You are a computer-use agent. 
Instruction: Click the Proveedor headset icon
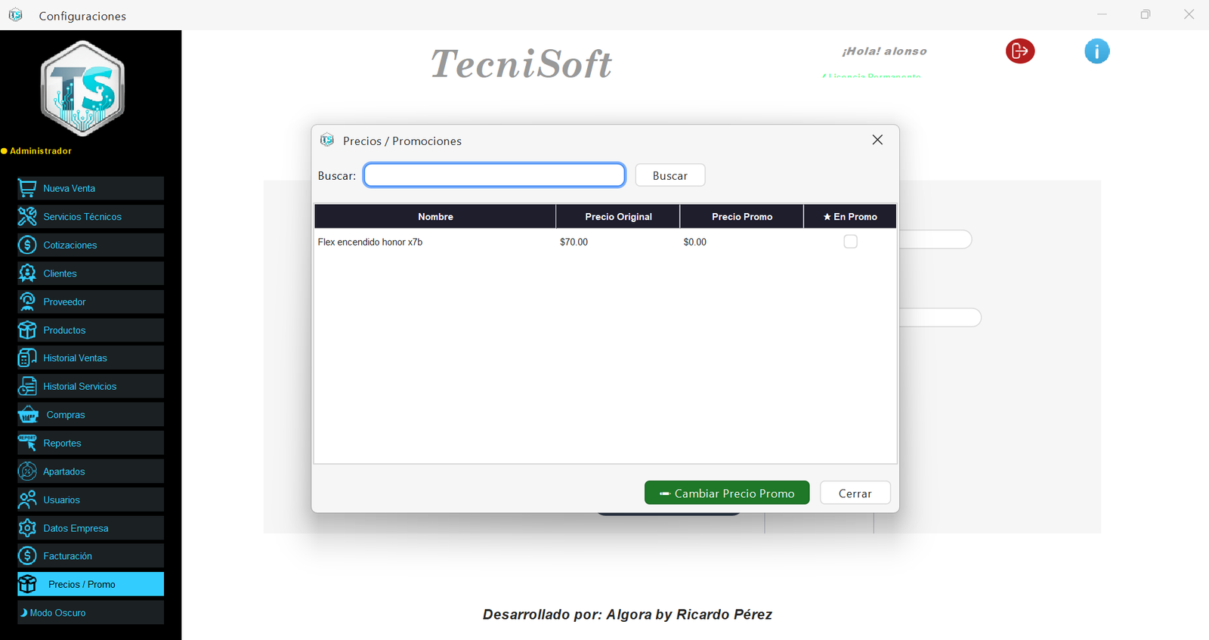pyautogui.click(x=27, y=301)
